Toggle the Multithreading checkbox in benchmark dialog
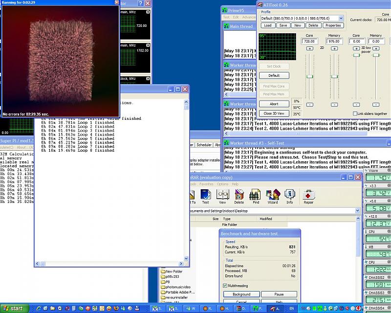 pos(225,286)
